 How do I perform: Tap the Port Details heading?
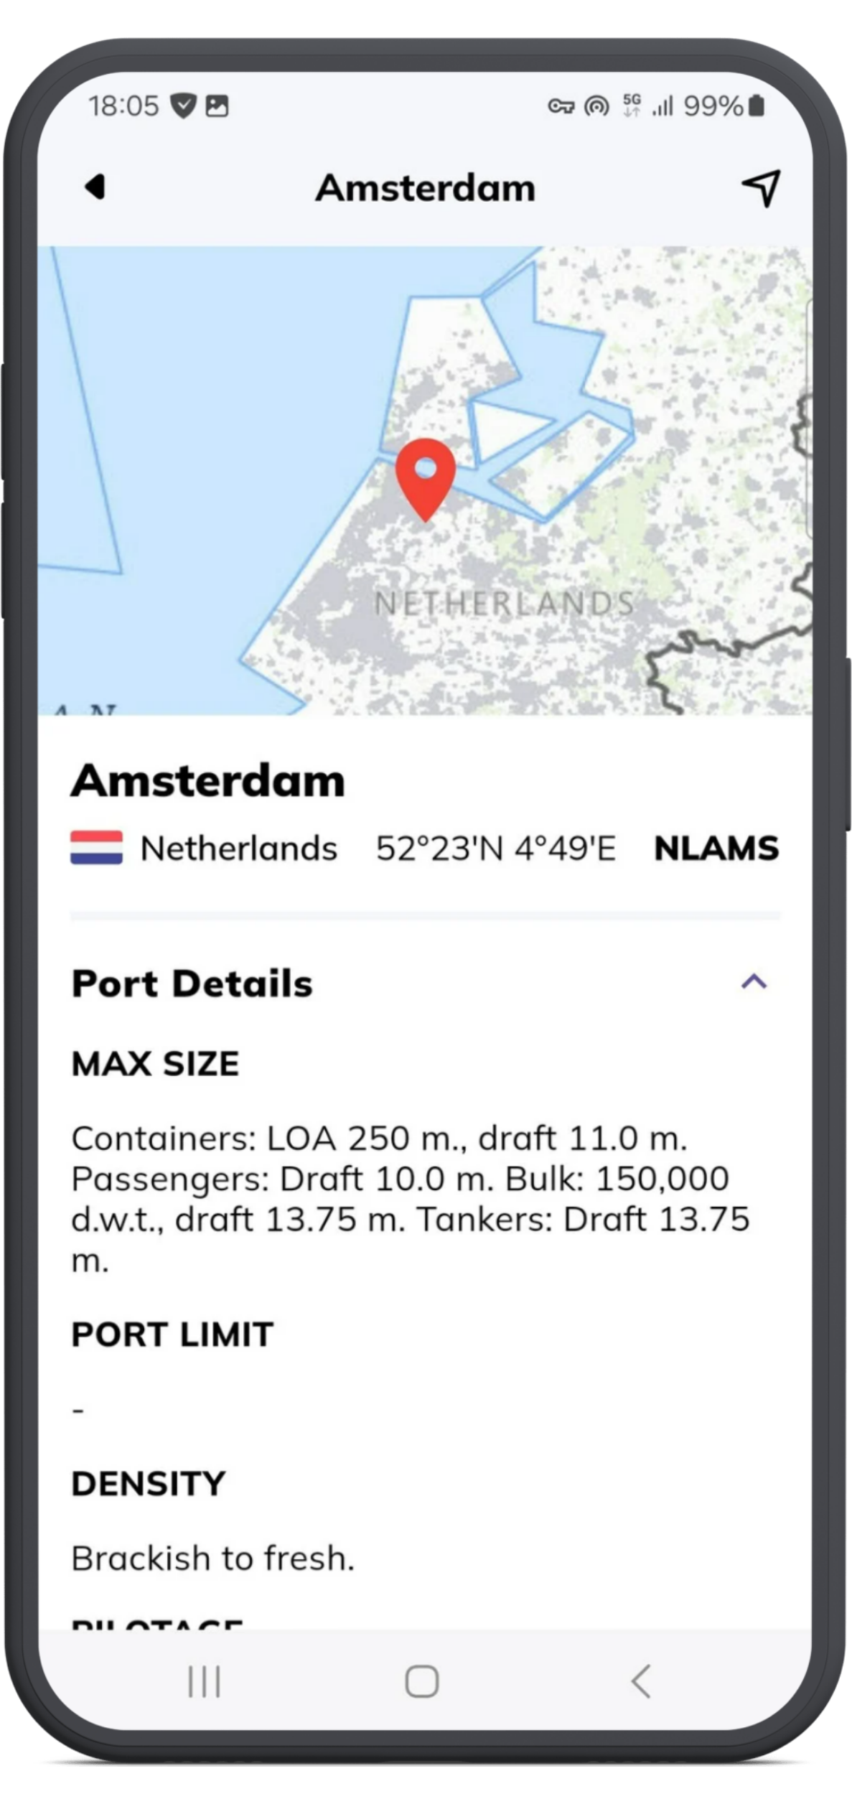[192, 983]
